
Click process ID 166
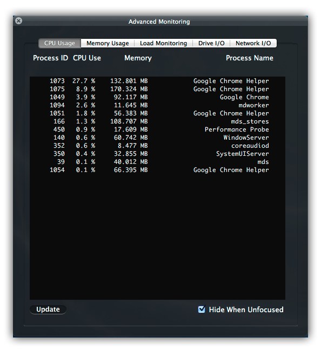point(59,121)
